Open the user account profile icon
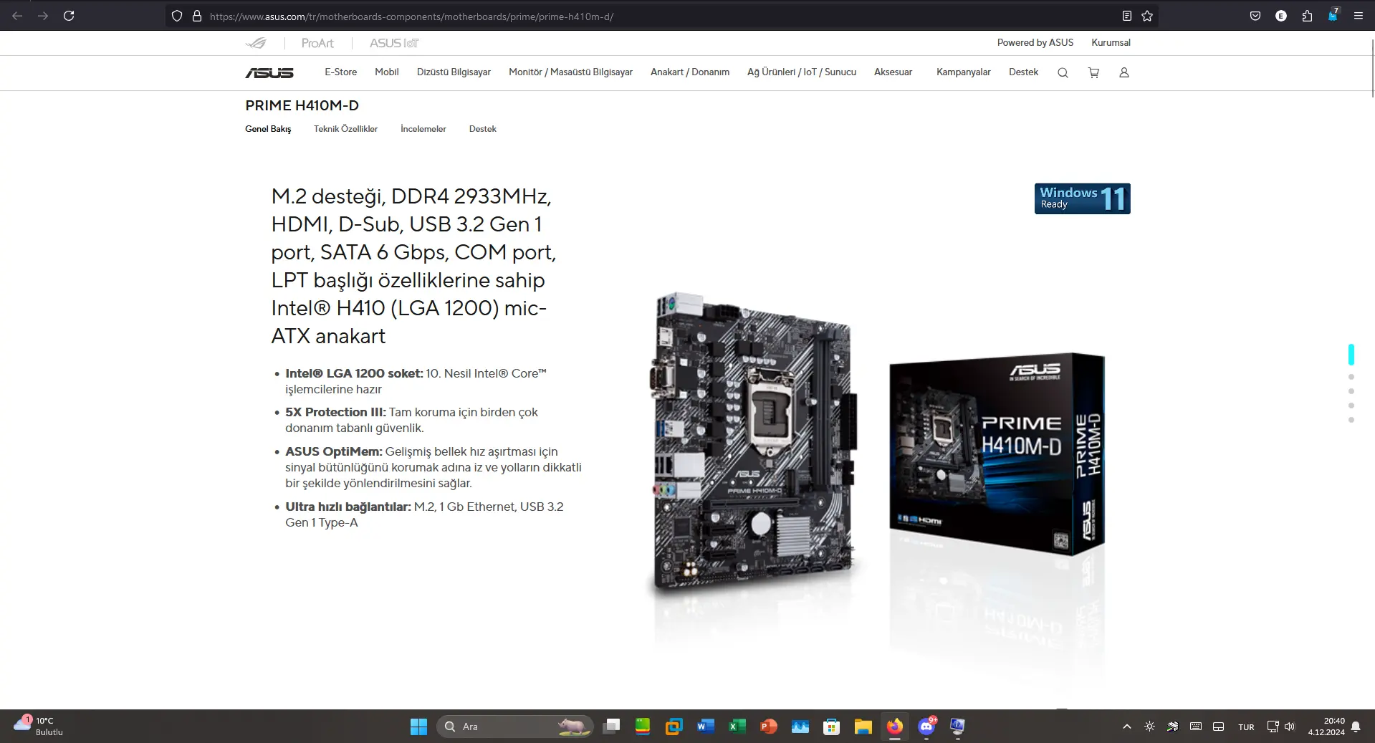The image size is (1375, 743). (1124, 72)
